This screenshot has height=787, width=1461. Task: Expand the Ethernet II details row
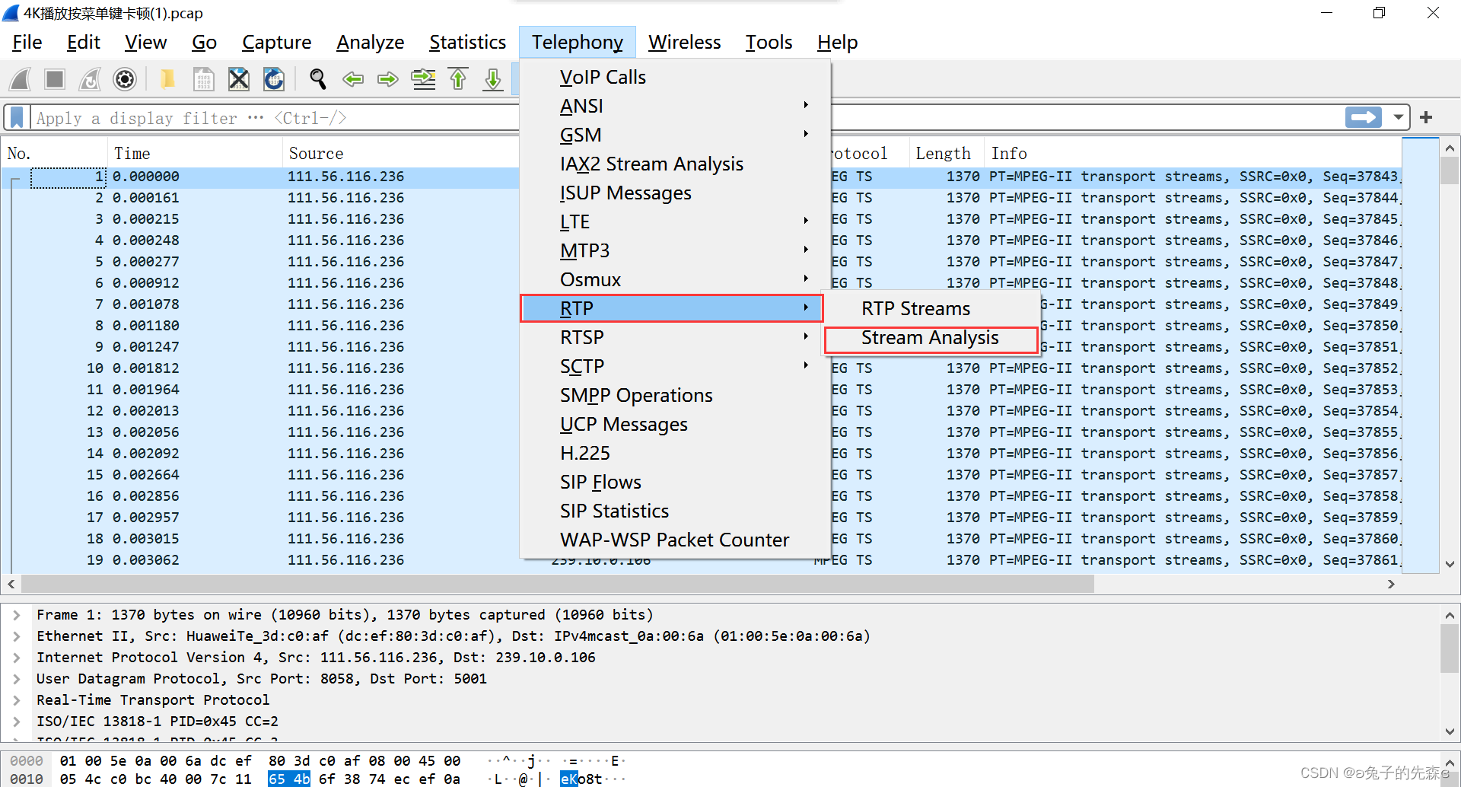(17, 636)
